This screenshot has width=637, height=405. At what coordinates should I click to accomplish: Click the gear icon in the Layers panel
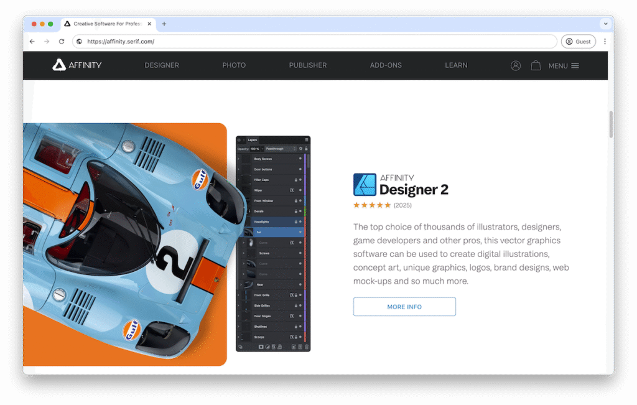pyautogui.click(x=300, y=149)
